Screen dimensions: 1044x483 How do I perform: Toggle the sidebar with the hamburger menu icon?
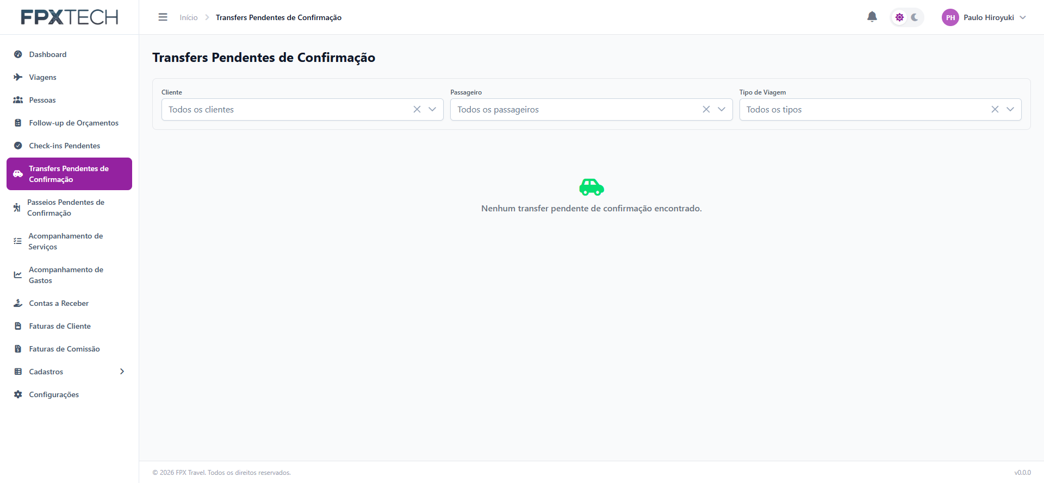163,17
